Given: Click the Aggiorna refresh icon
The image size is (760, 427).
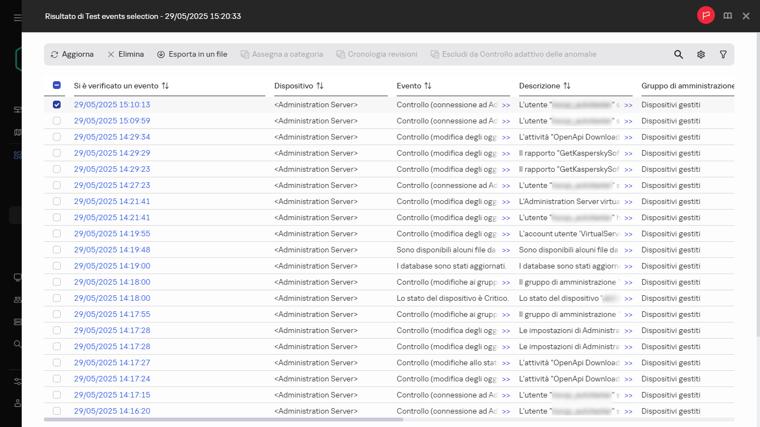Looking at the screenshot, I should click(55, 54).
